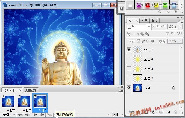Screen dimensions: 185x118
Task: Close the 动画（帧）tab with its x
Action: [x=20, y=90]
